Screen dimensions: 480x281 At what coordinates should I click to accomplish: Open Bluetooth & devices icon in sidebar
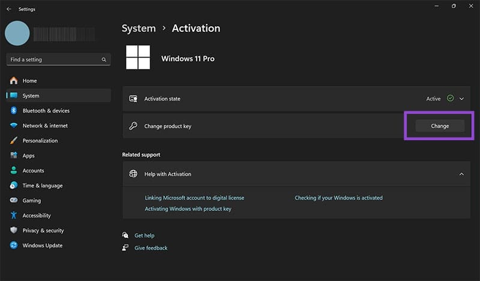coord(14,110)
